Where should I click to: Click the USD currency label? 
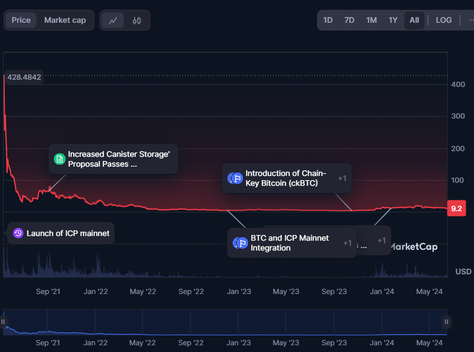pos(464,272)
